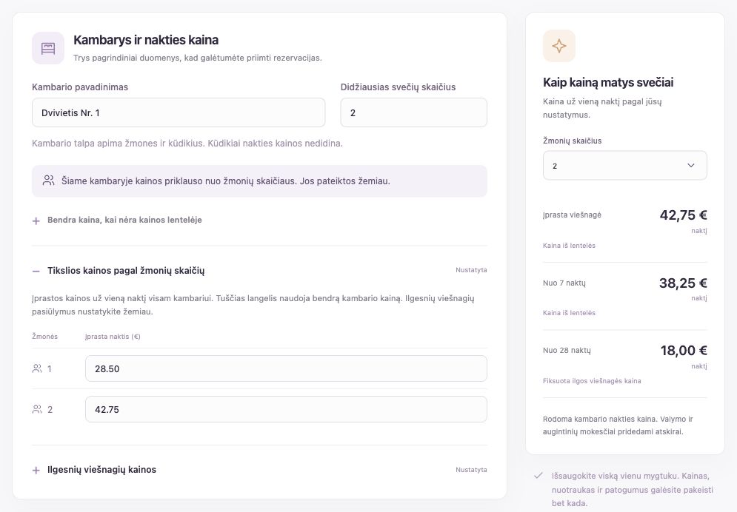Click the Nuo 28 naktų label
The width and height of the screenshot is (737, 512).
[567, 351]
